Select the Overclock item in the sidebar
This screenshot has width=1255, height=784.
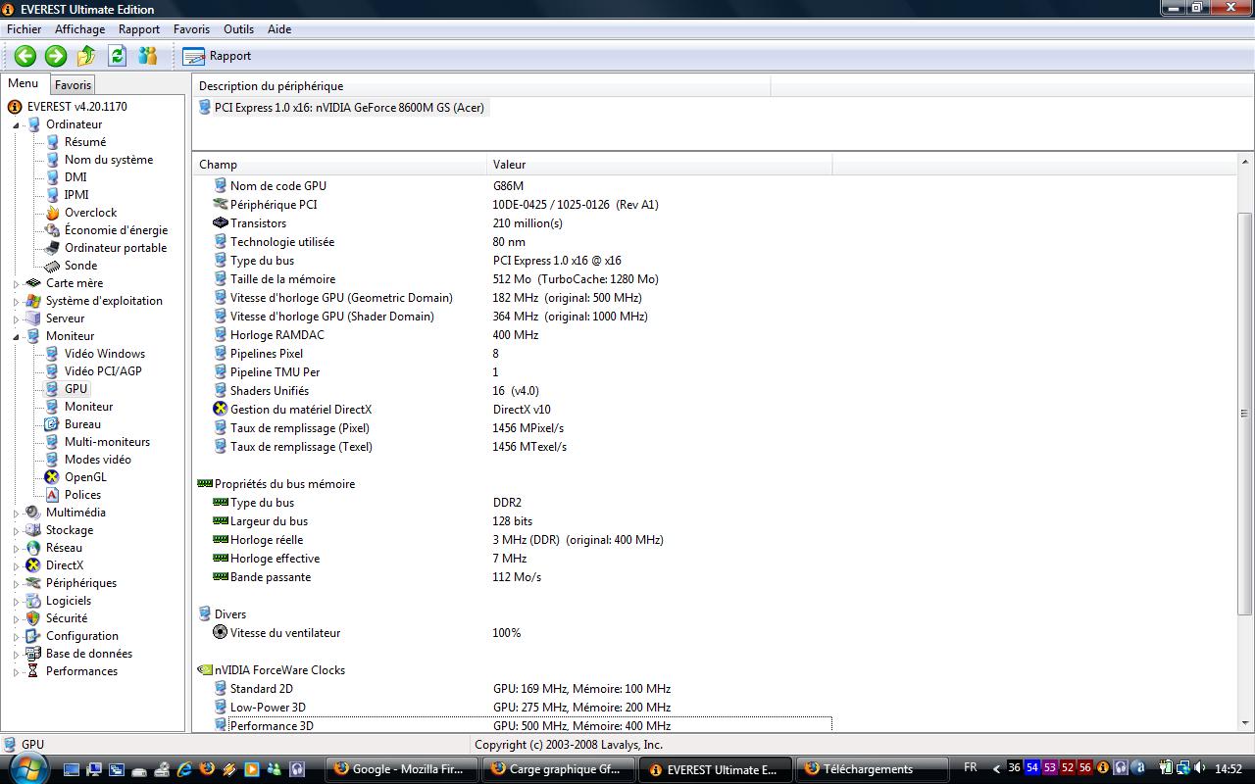click(90, 213)
